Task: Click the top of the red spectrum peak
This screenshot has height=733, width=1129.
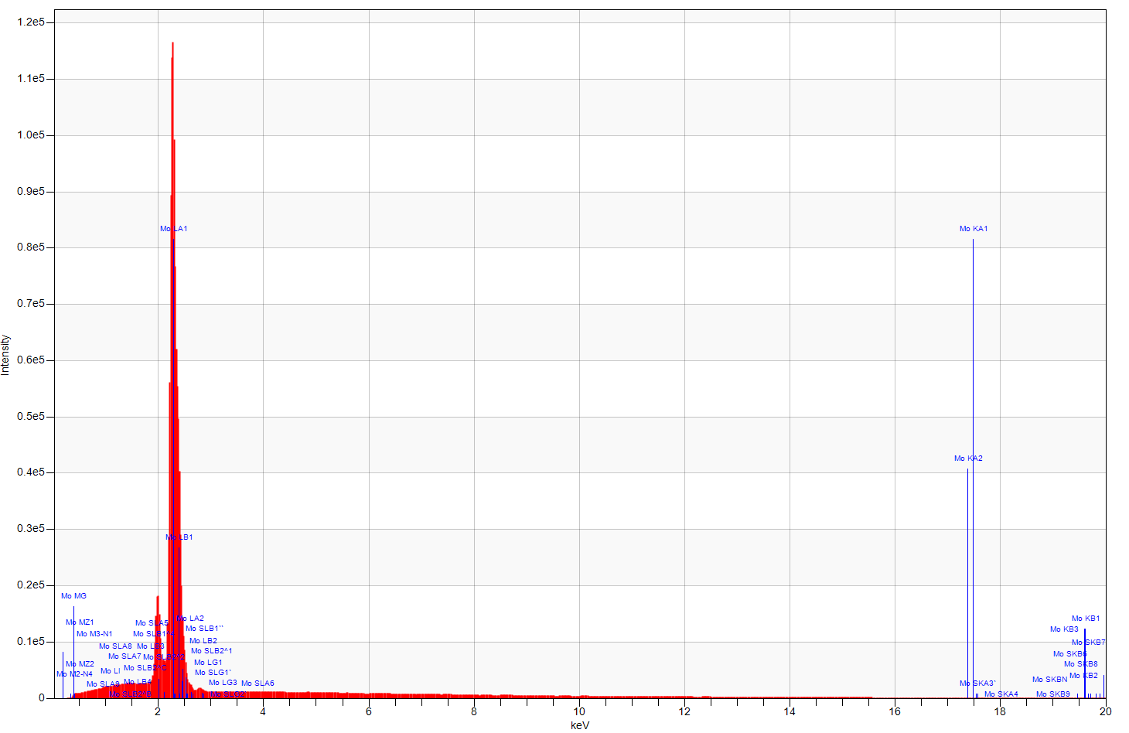Action: (x=172, y=45)
